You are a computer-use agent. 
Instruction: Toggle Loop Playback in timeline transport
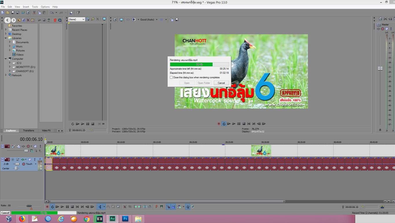[52, 207]
